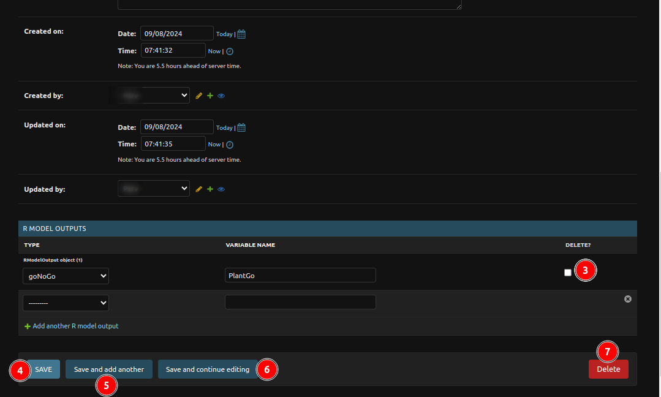
Task: Edit selected Created by user pencil icon
Action: [198, 96]
